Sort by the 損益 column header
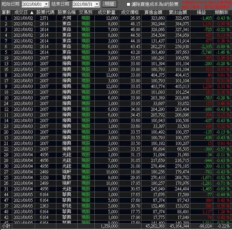The height and width of the screenshot is (230, 232). point(202,13)
